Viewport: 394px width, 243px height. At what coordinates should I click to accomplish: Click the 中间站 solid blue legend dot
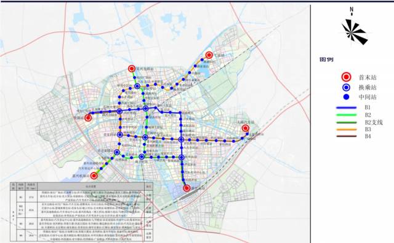pyautogui.click(x=347, y=97)
